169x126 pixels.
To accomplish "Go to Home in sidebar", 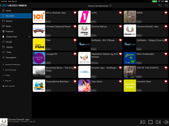I will [x=16, y=11].
